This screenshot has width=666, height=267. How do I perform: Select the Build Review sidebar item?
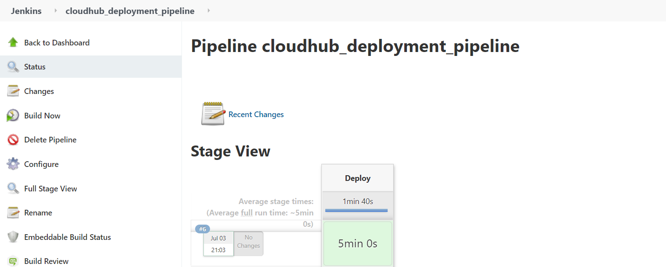point(46,261)
